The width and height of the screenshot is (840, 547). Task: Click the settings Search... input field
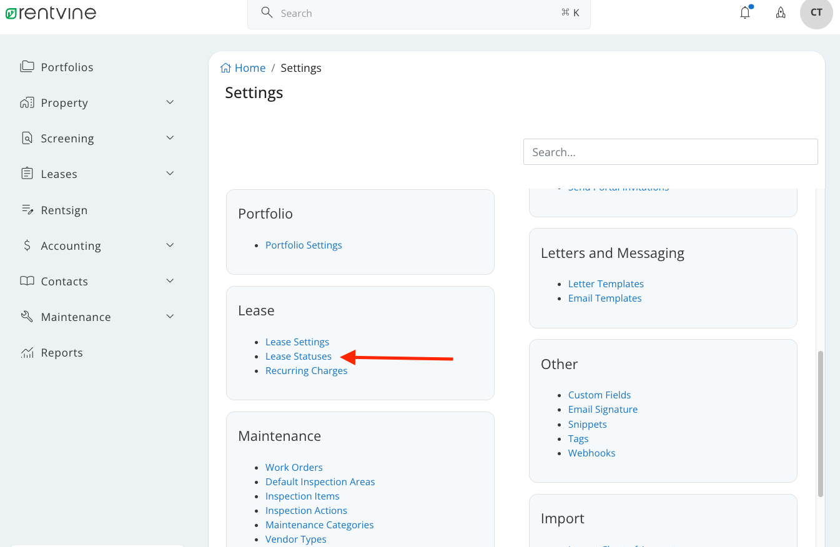point(670,152)
